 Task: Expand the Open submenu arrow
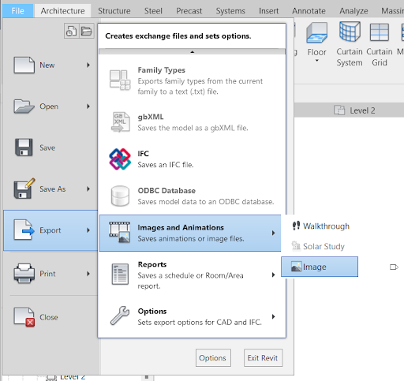pos(88,106)
